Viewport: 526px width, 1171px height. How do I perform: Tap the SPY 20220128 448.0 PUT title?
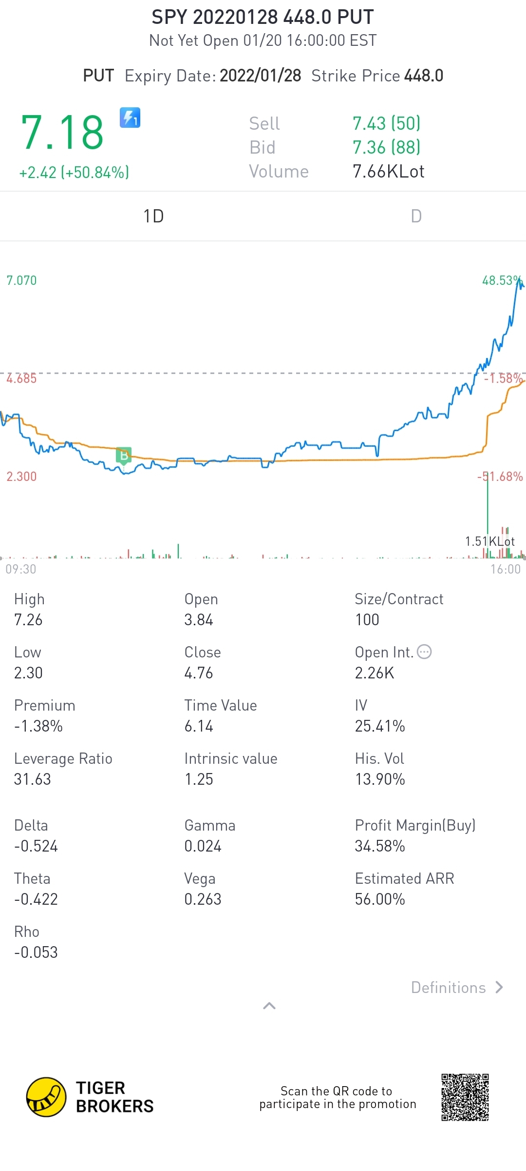pos(263,17)
